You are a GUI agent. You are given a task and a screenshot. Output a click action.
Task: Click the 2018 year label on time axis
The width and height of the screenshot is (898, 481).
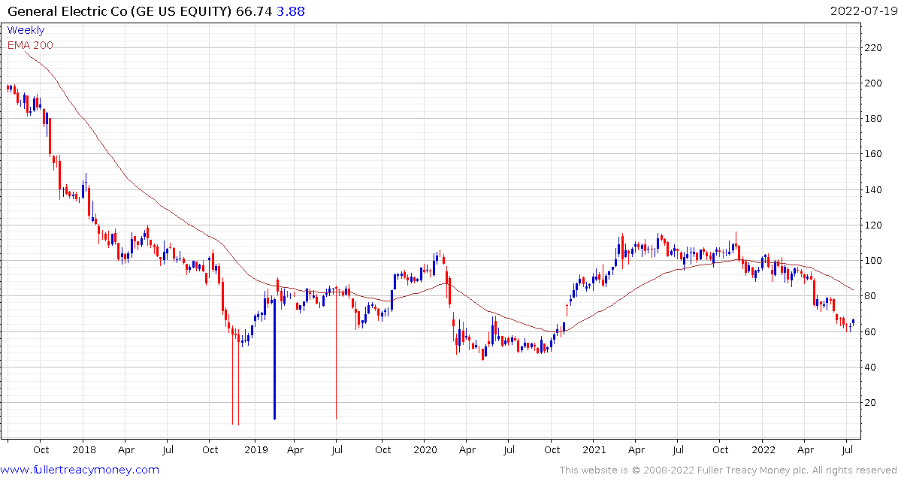[x=83, y=449]
